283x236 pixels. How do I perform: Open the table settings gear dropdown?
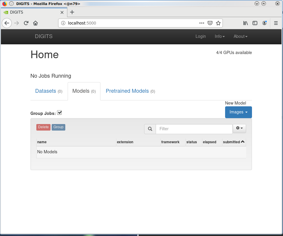[x=239, y=128]
